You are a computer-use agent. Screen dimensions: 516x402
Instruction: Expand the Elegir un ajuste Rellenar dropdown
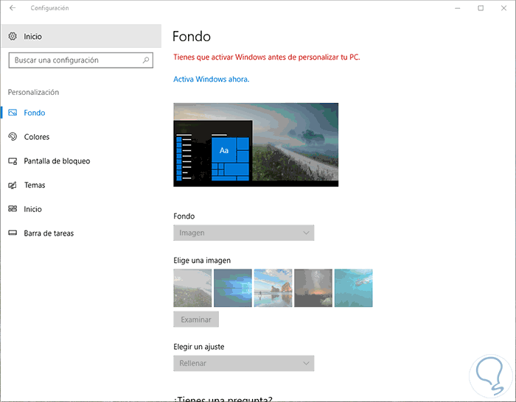click(x=243, y=363)
